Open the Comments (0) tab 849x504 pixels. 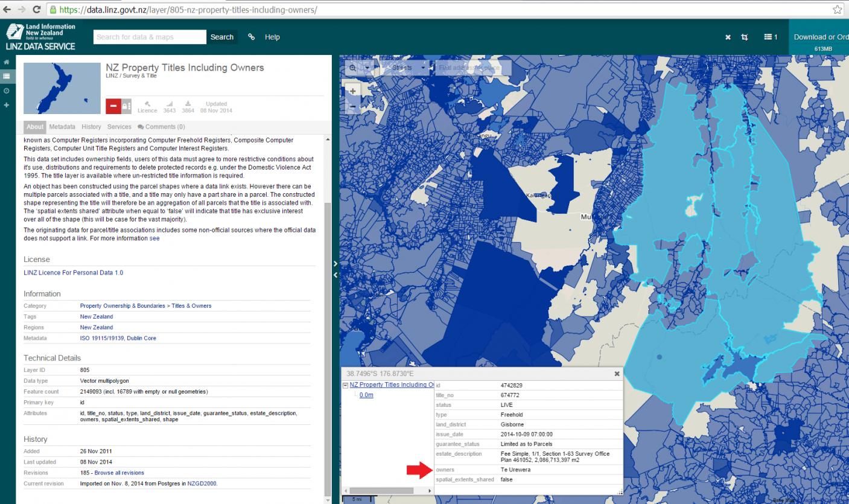[x=161, y=127]
